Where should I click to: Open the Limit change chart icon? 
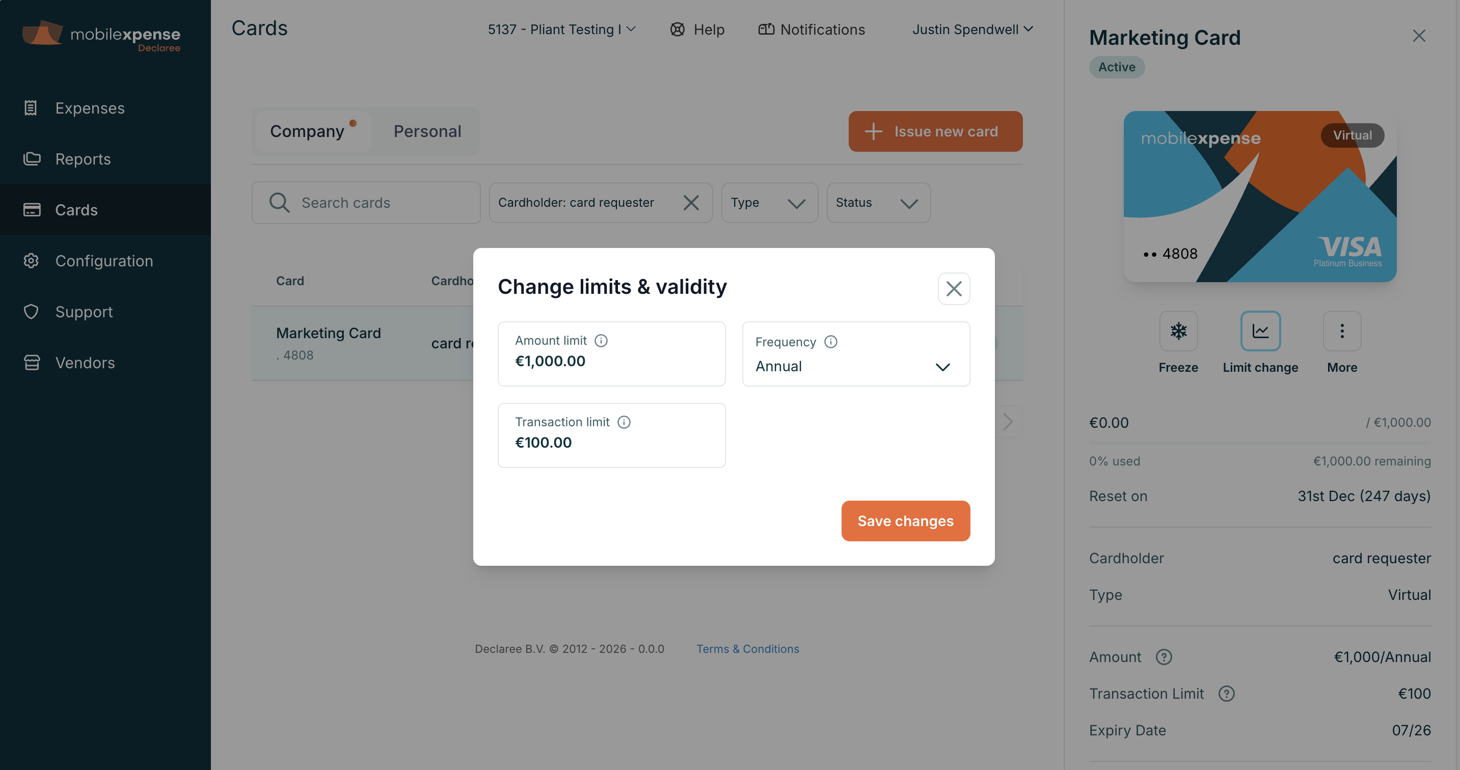click(x=1260, y=331)
